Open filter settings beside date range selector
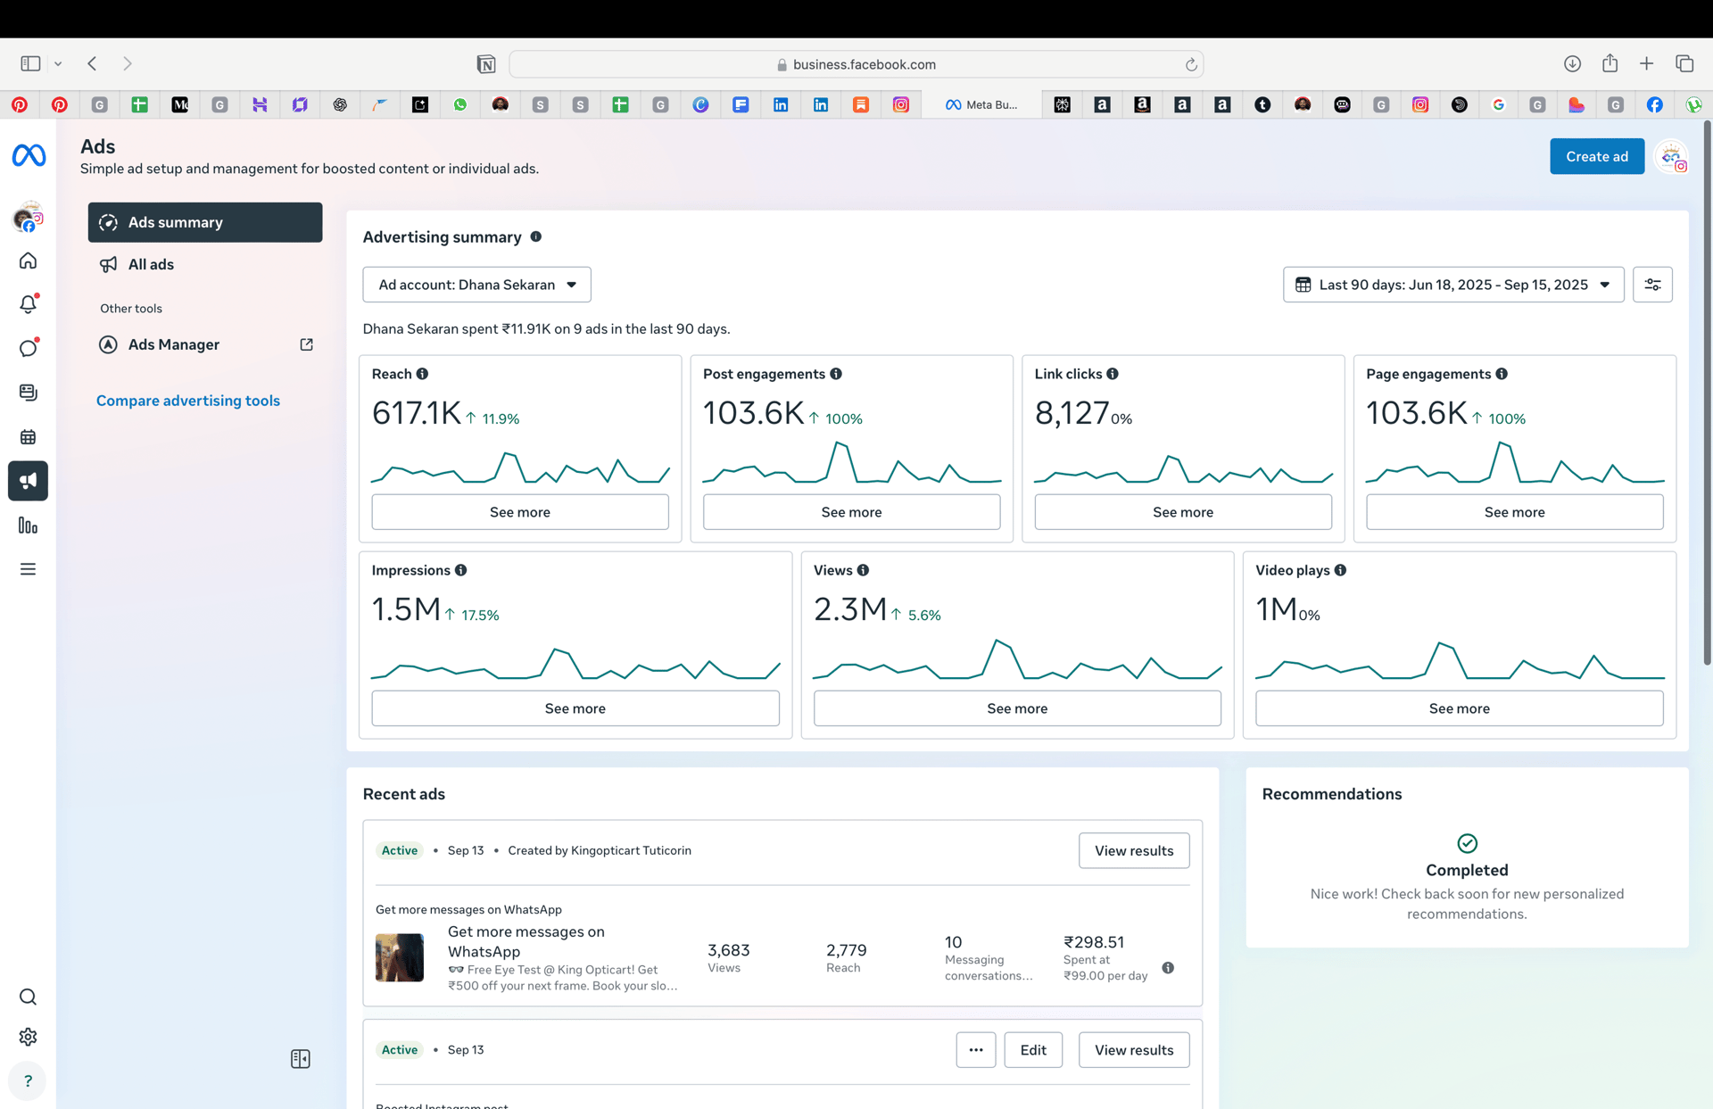Image resolution: width=1713 pixels, height=1109 pixels. click(x=1653, y=284)
